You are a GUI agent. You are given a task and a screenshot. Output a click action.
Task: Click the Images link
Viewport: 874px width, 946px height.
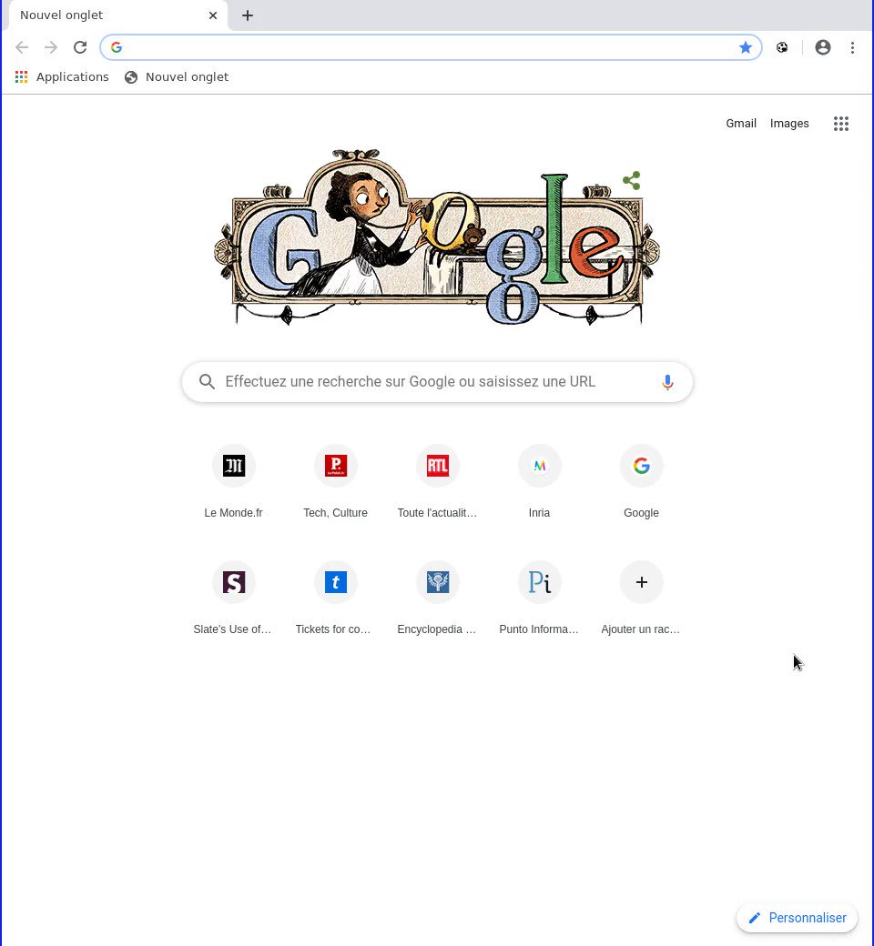pyautogui.click(x=788, y=124)
